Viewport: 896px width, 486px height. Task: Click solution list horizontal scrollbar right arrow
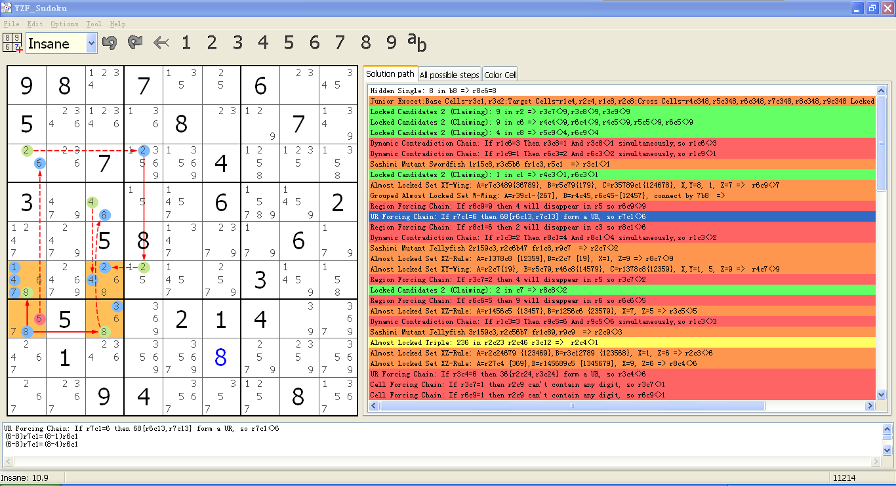pyautogui.click(x=871, y=406)
